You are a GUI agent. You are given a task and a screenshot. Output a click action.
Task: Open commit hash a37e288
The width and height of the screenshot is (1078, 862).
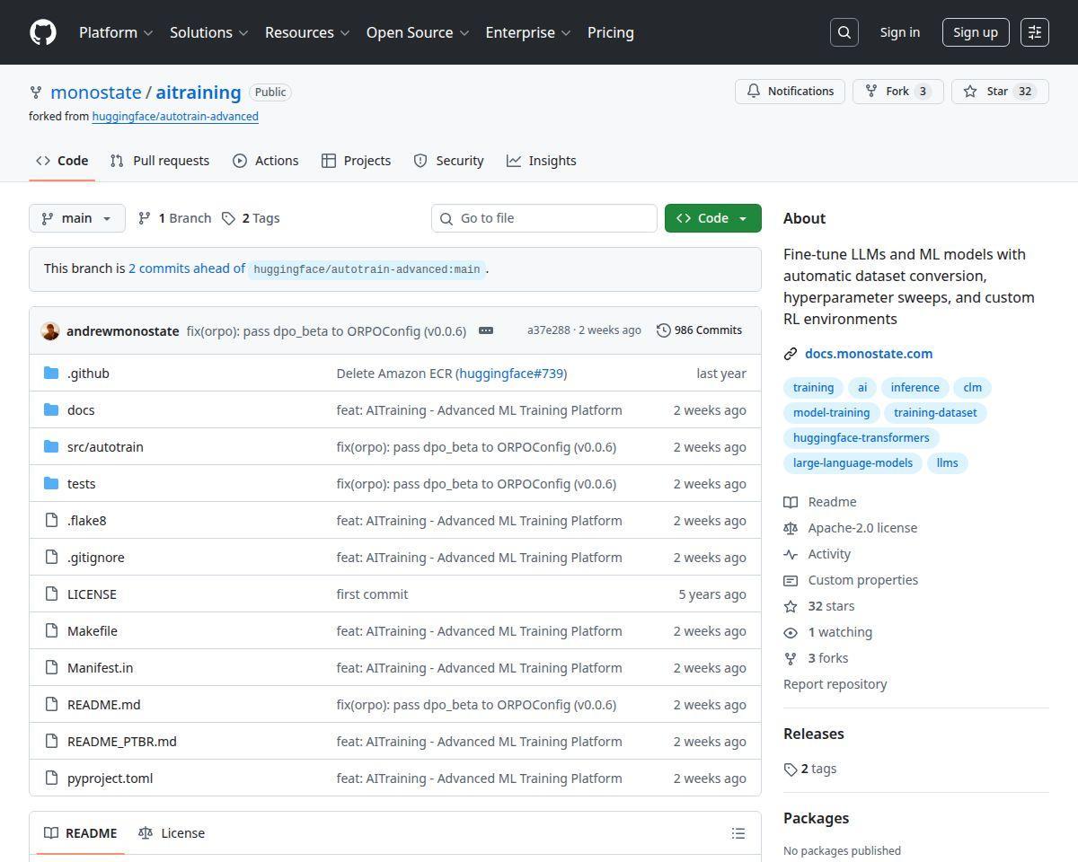point(549,330)
